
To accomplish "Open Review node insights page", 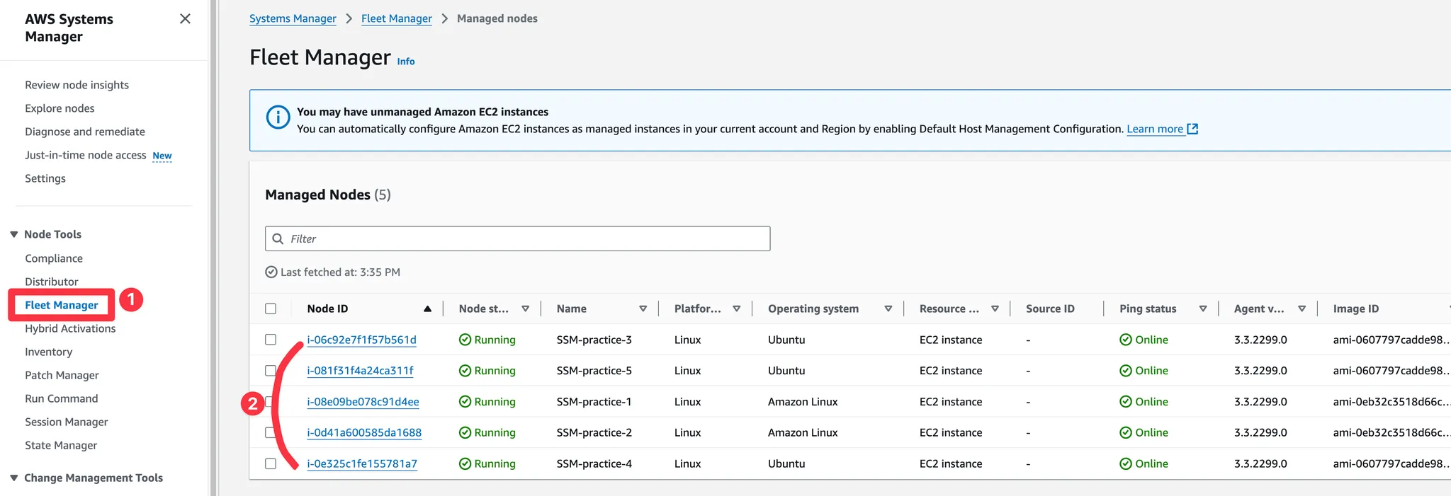I will pos(77,85).
